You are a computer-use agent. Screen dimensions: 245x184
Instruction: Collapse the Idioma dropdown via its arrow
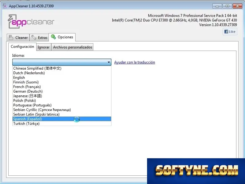(109, 62)
